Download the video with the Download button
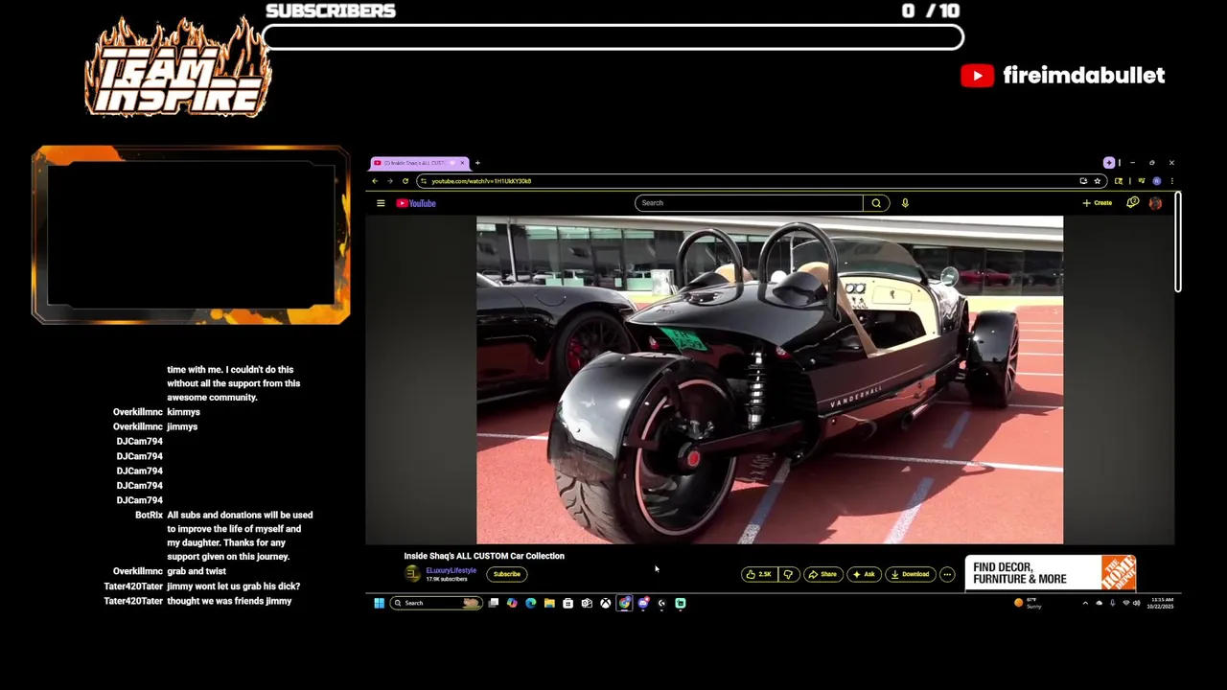 click(910, 574)
